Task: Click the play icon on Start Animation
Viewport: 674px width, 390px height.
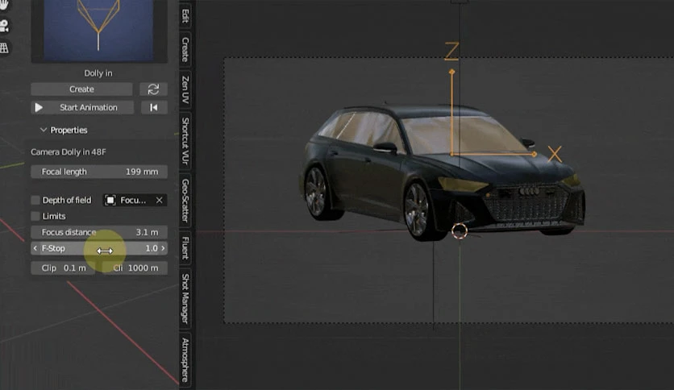Action: tap(39, 107)
